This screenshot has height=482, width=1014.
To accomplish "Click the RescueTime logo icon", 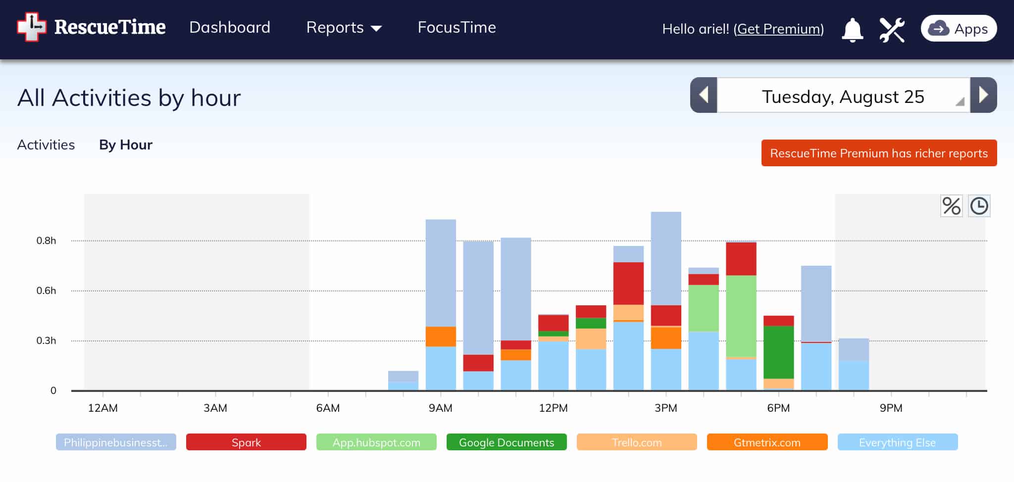I will click(32, 27).
